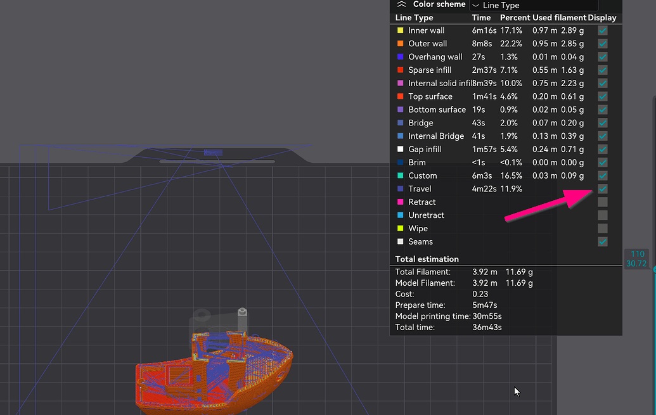Click the Used filament column header

point(560,18)
